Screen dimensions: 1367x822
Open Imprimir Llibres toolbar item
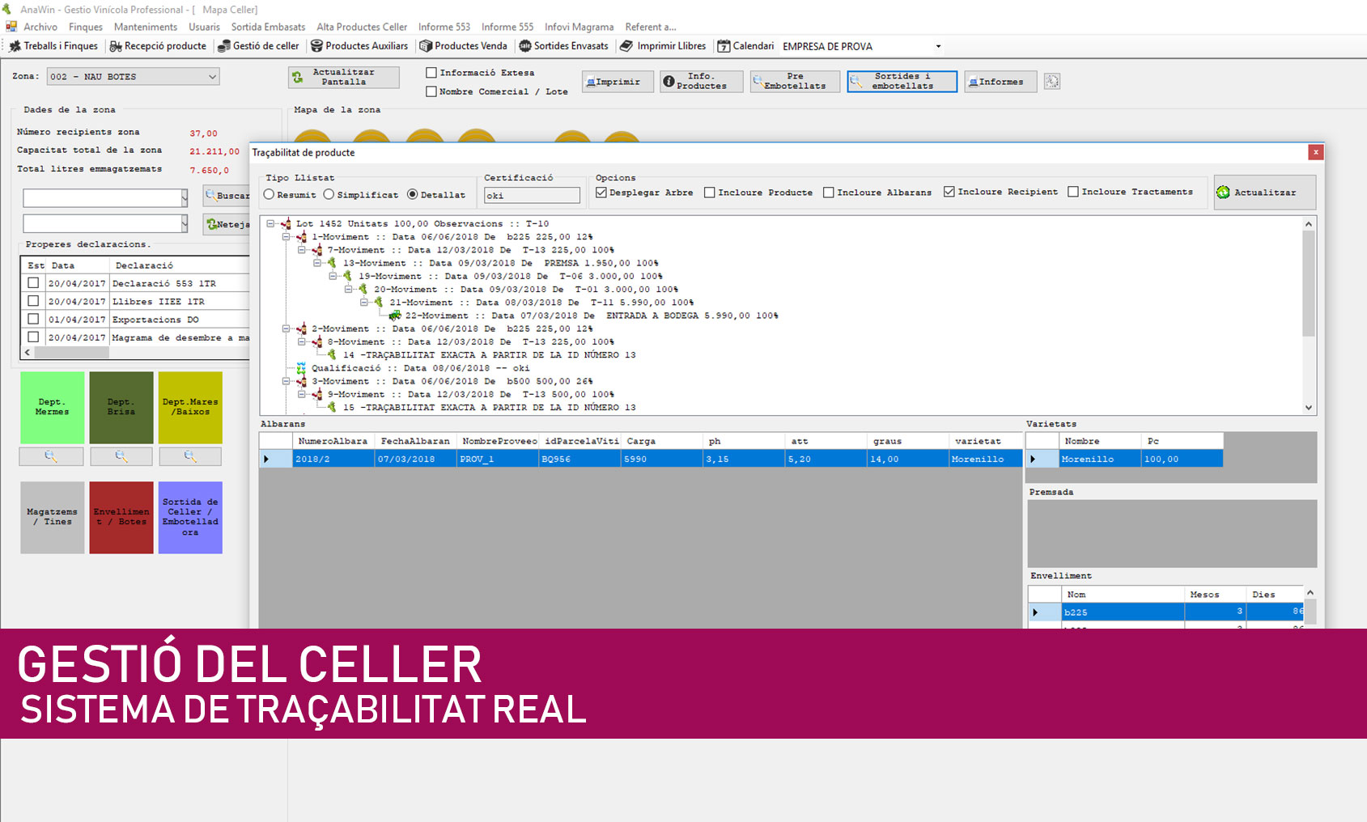click(x=663, y=46)
